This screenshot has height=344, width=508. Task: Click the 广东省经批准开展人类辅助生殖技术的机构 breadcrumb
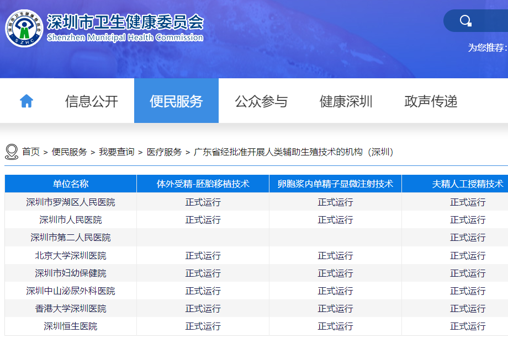click(x=294, y=152)
